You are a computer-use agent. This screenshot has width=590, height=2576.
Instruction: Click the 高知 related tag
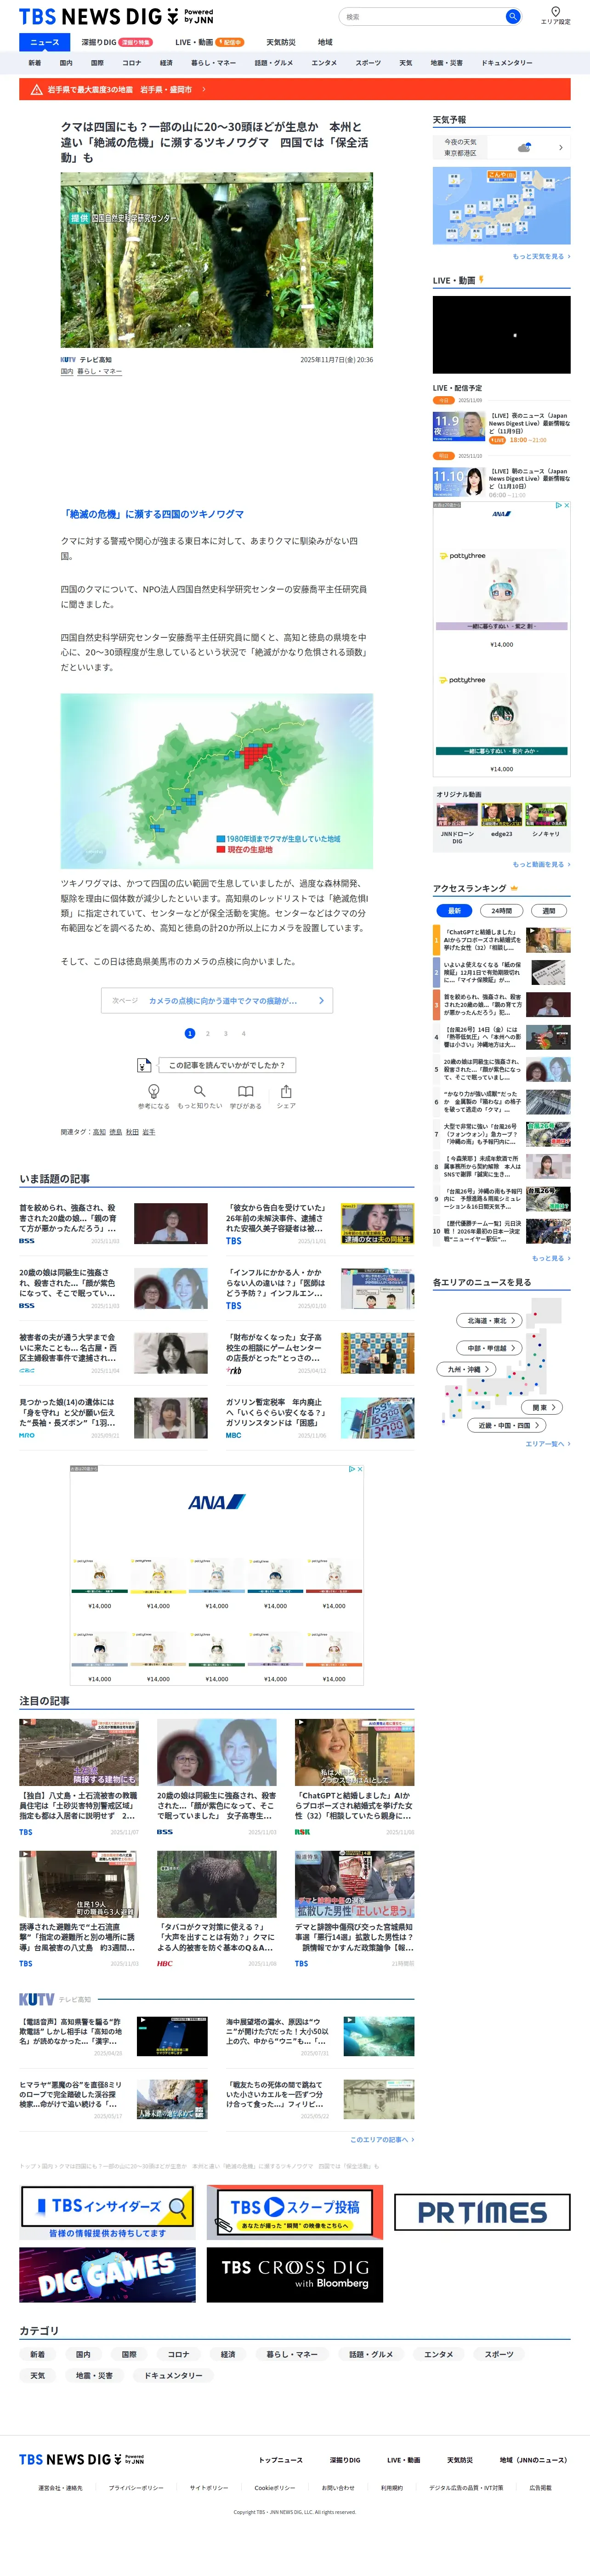pos(99,1132)
